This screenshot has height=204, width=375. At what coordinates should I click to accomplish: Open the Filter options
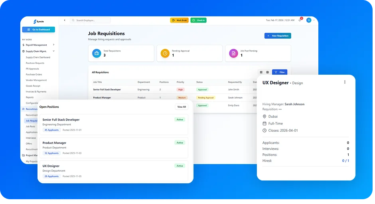click(x=280, y=72)
